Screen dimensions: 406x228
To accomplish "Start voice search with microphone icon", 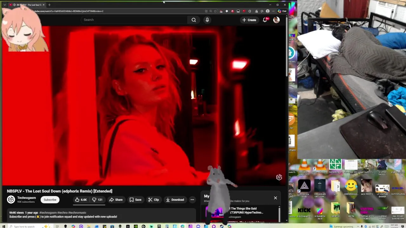I will [x=207, y=20].
